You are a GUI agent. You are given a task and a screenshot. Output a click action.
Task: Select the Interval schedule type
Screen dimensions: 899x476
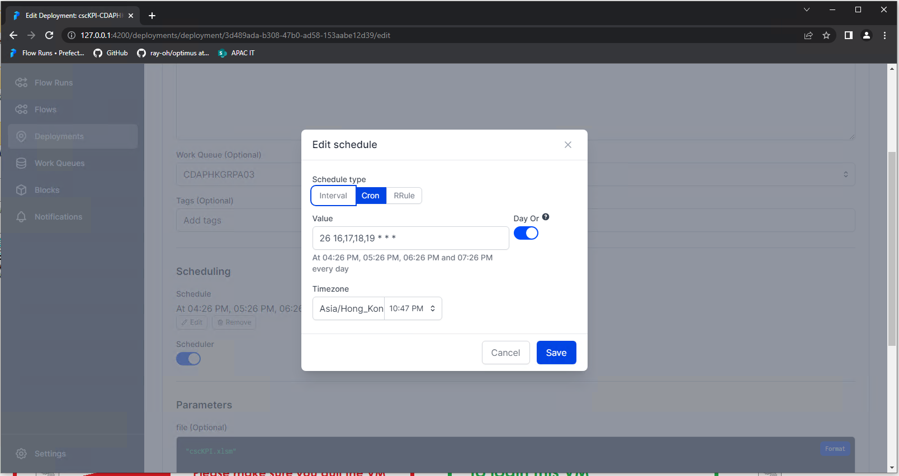click(x=333, y=196)
